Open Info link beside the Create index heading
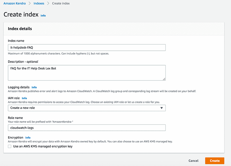This screenshot has width=231, height=166. pyautogui.click(x=43, y=16)
